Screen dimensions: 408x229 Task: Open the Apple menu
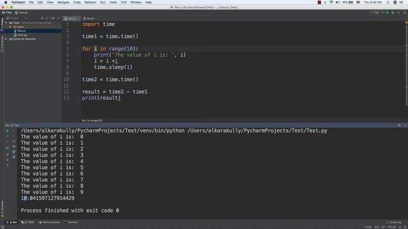6,3
